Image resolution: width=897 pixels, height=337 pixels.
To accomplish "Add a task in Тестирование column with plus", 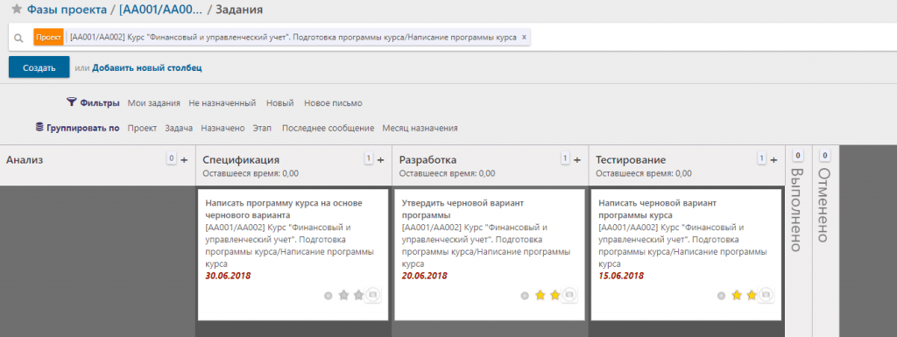I will [773, 160].
